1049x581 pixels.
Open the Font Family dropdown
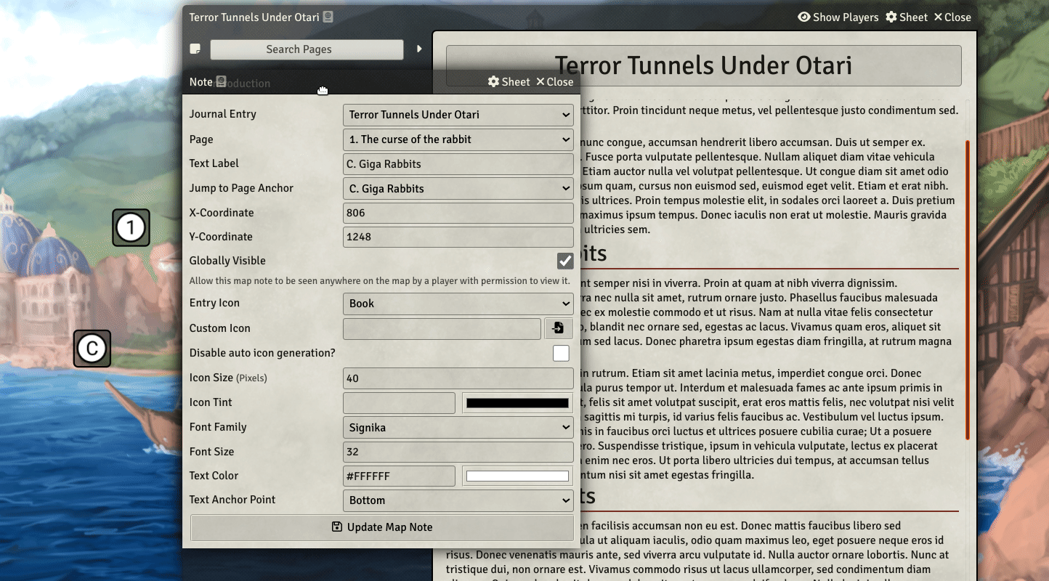[458, 428]
